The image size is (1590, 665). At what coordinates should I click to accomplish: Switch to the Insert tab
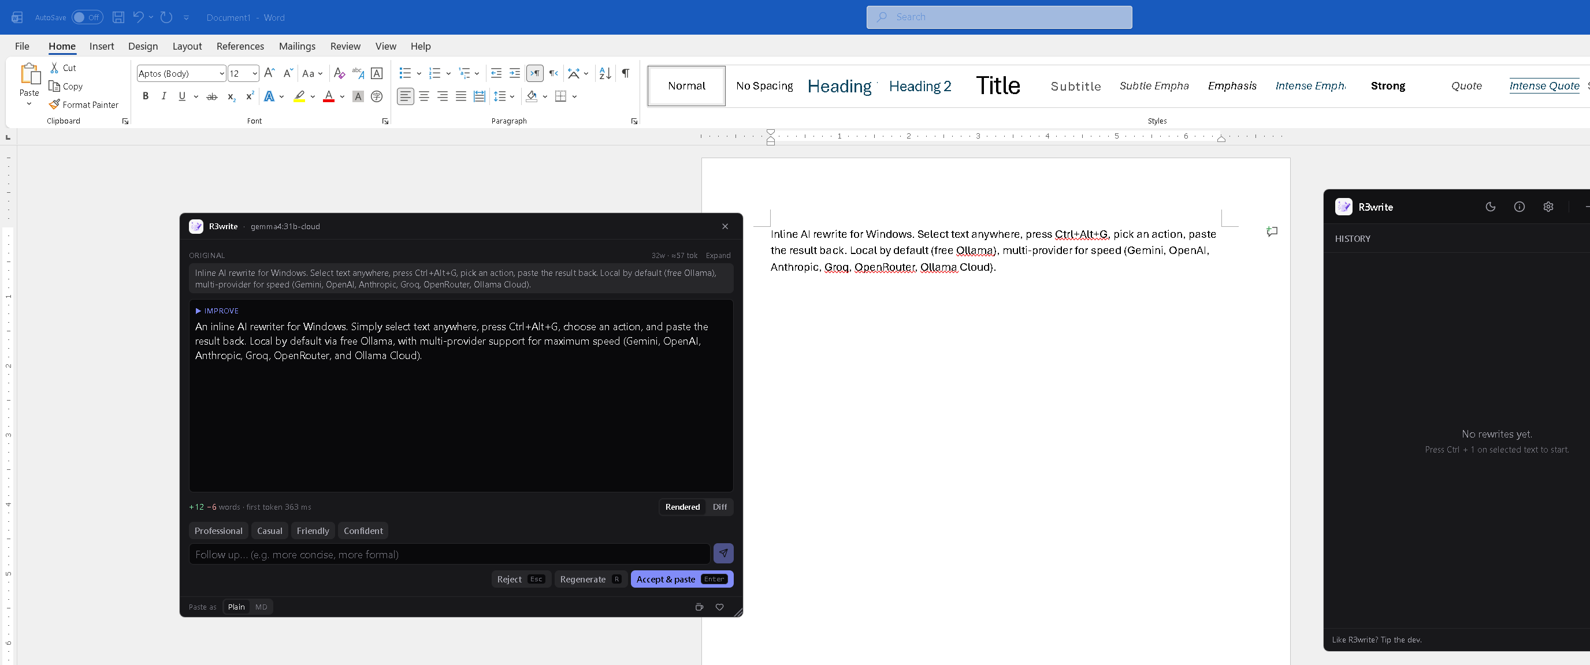[101, 46]
